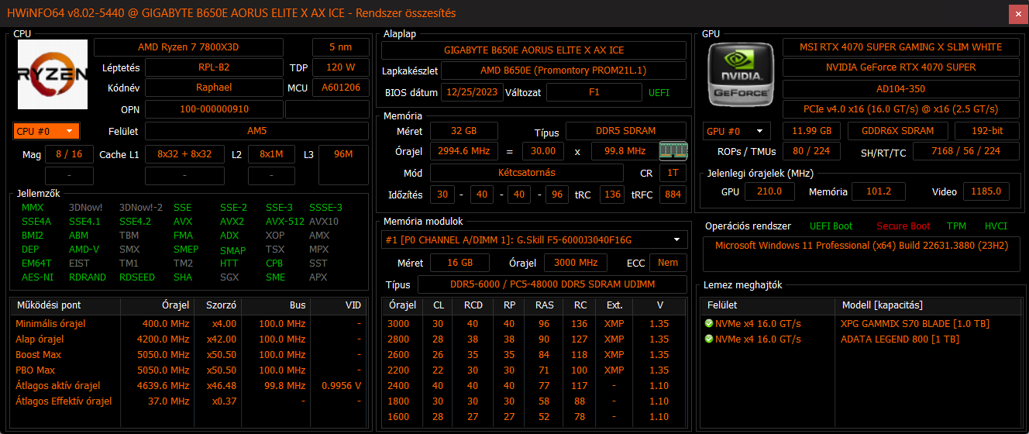The image size is (1029, 434).
Task: Click the CL column header in timing table
Action: [439, 305]
